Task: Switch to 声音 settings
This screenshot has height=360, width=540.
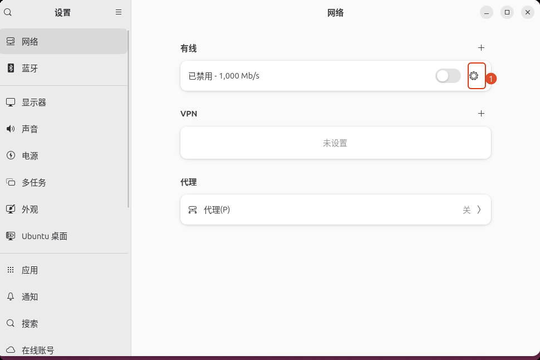Action: pyautogui.click(x=63, y=129)
